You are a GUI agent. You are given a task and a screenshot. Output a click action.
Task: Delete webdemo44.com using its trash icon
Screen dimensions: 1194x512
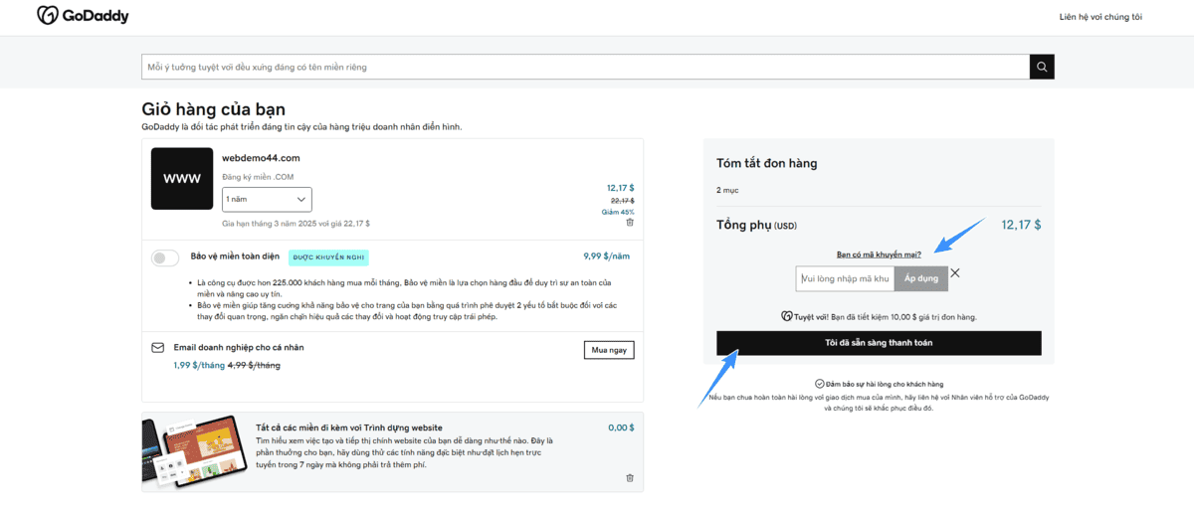point(629,223)
